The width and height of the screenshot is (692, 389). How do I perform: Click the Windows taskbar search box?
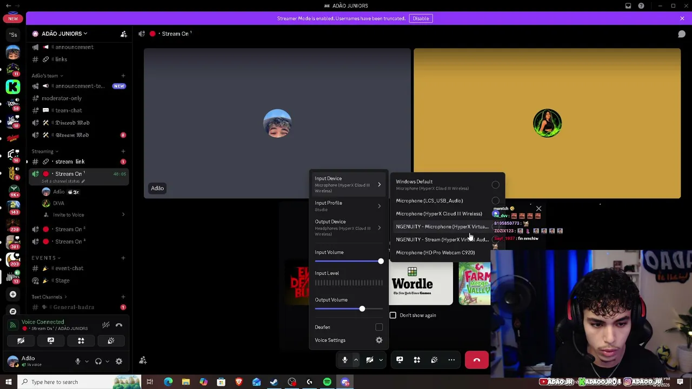(x=79, y=382)
